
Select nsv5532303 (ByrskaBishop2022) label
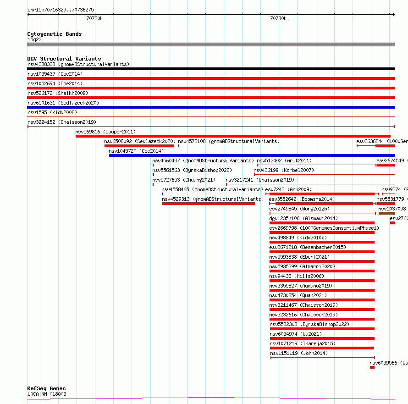coord(309,324)
